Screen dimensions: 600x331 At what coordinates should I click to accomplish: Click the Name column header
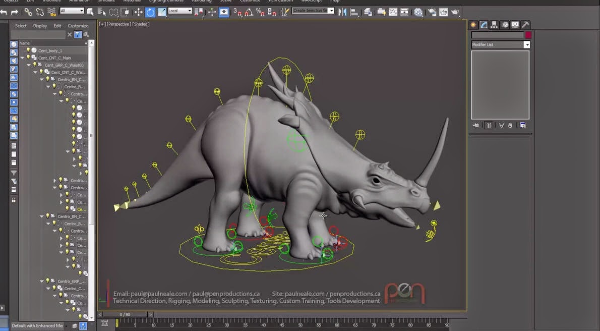tap(53, 43)
